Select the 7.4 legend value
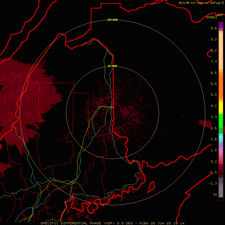 pos(214,61)
